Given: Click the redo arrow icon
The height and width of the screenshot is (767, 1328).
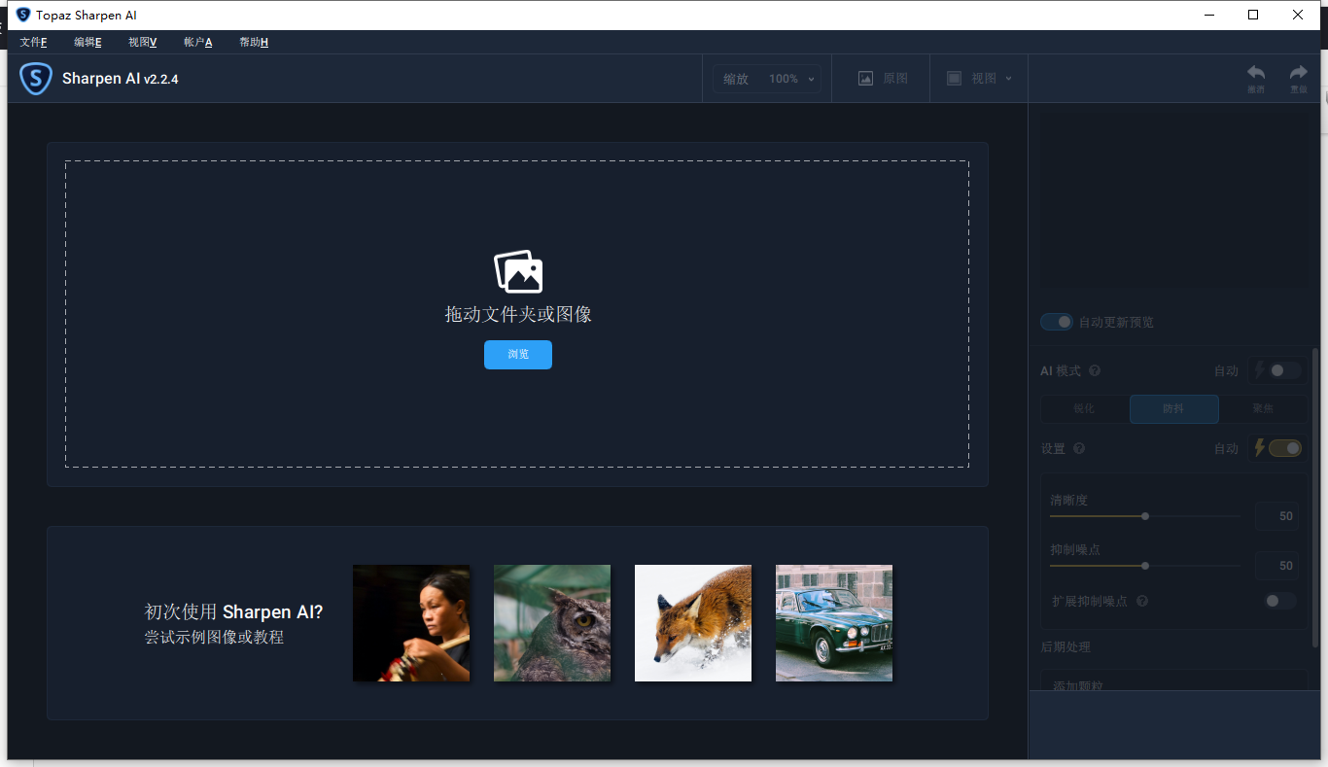Looking at the screenshot, I should click(x=1299, y=73).
